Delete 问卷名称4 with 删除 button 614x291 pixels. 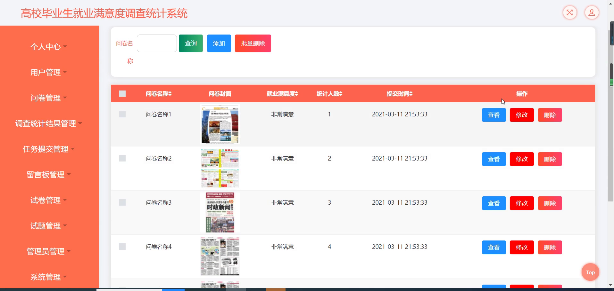point(550,247)
